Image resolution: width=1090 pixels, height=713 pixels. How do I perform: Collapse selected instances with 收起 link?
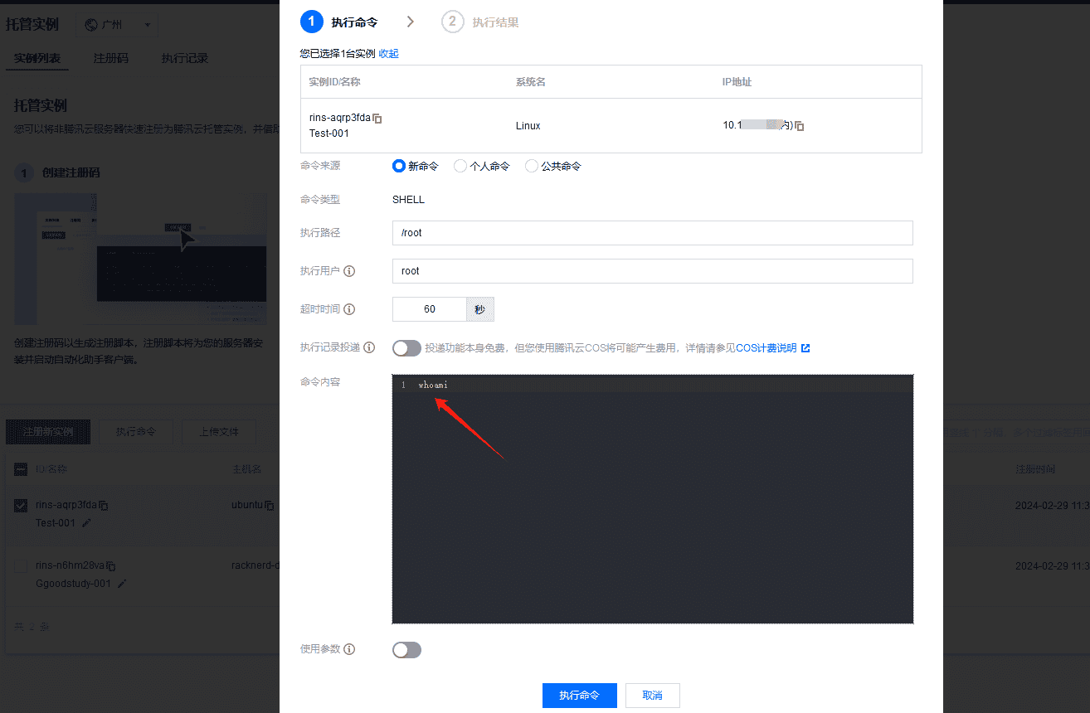[388, 53]
